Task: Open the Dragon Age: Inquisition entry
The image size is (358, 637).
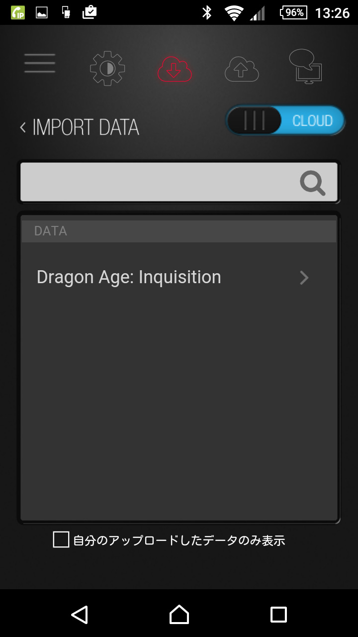Action: click(129, 277)
